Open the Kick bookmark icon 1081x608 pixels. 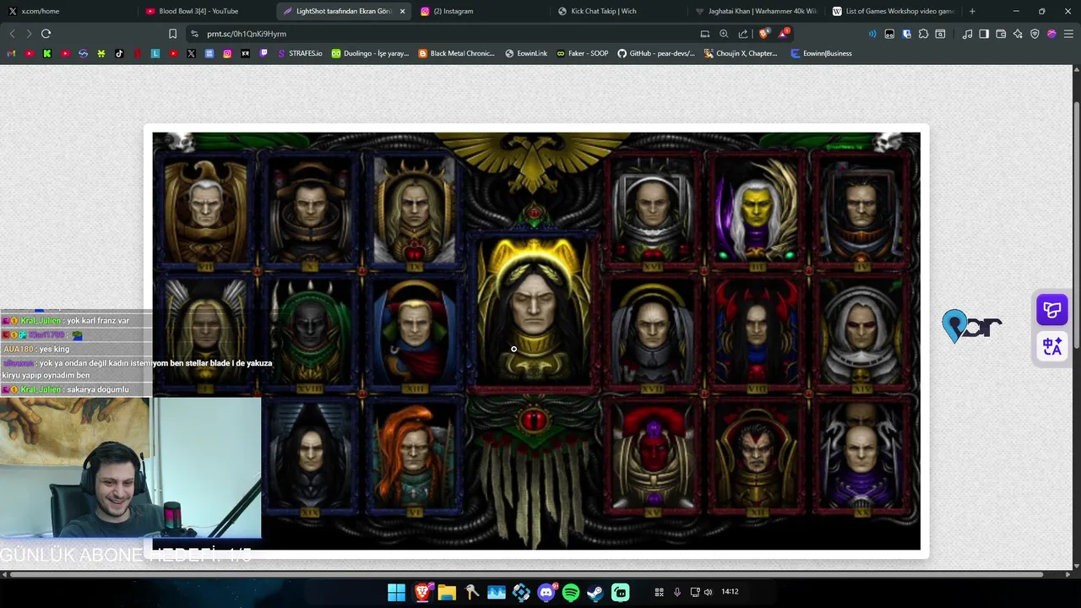coord(47,53)
